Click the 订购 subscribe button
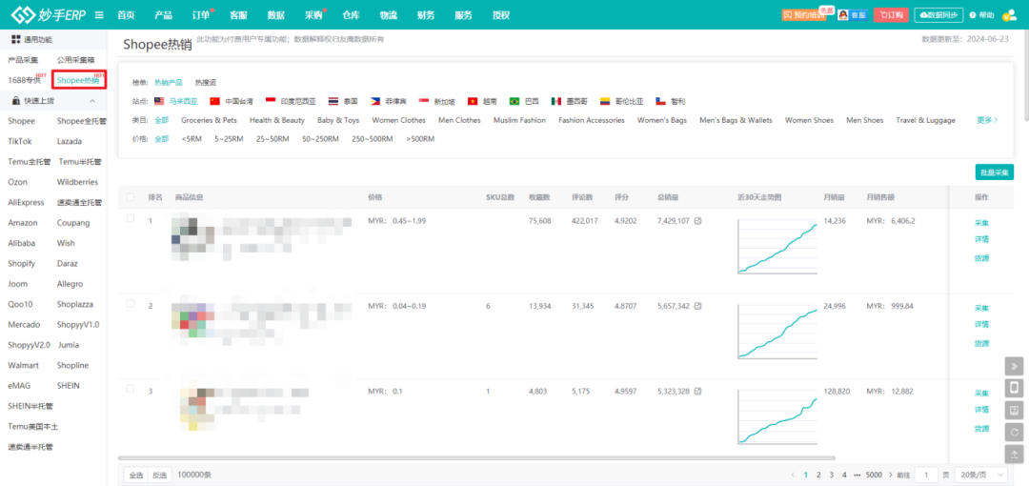Image resolution: width=1029 pixels, height=486 pixels. [891, 15]
